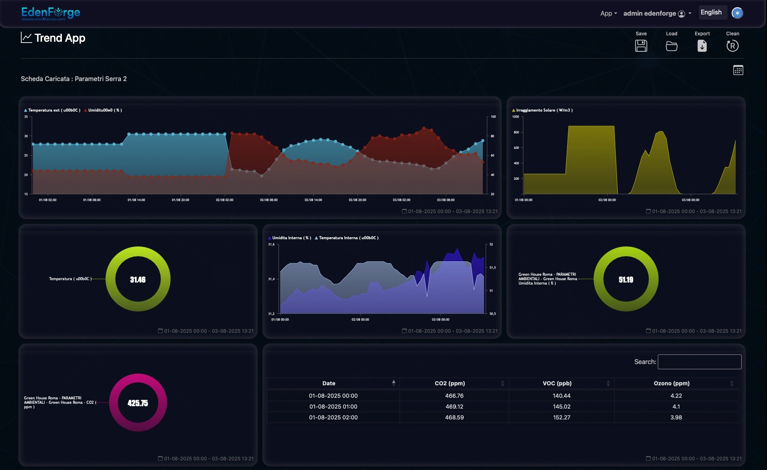Image resolution: width=767 pixels, height=470 pixels.
Task: Open the calendar date picker icon
Action: pyautogui.click(x=738, y=70)
